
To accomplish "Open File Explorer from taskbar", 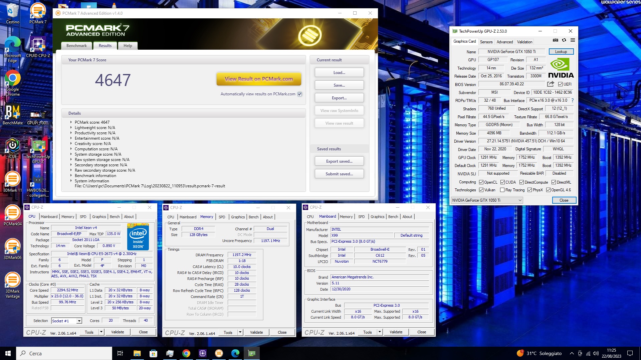I will 137,353.
